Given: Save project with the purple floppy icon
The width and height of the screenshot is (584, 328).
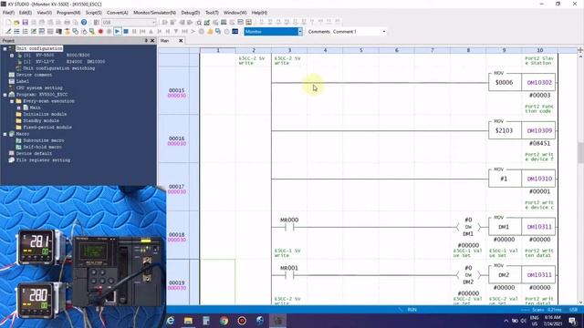Looking at the screenshot, I should pyautogui.click(x=25, y=23).
